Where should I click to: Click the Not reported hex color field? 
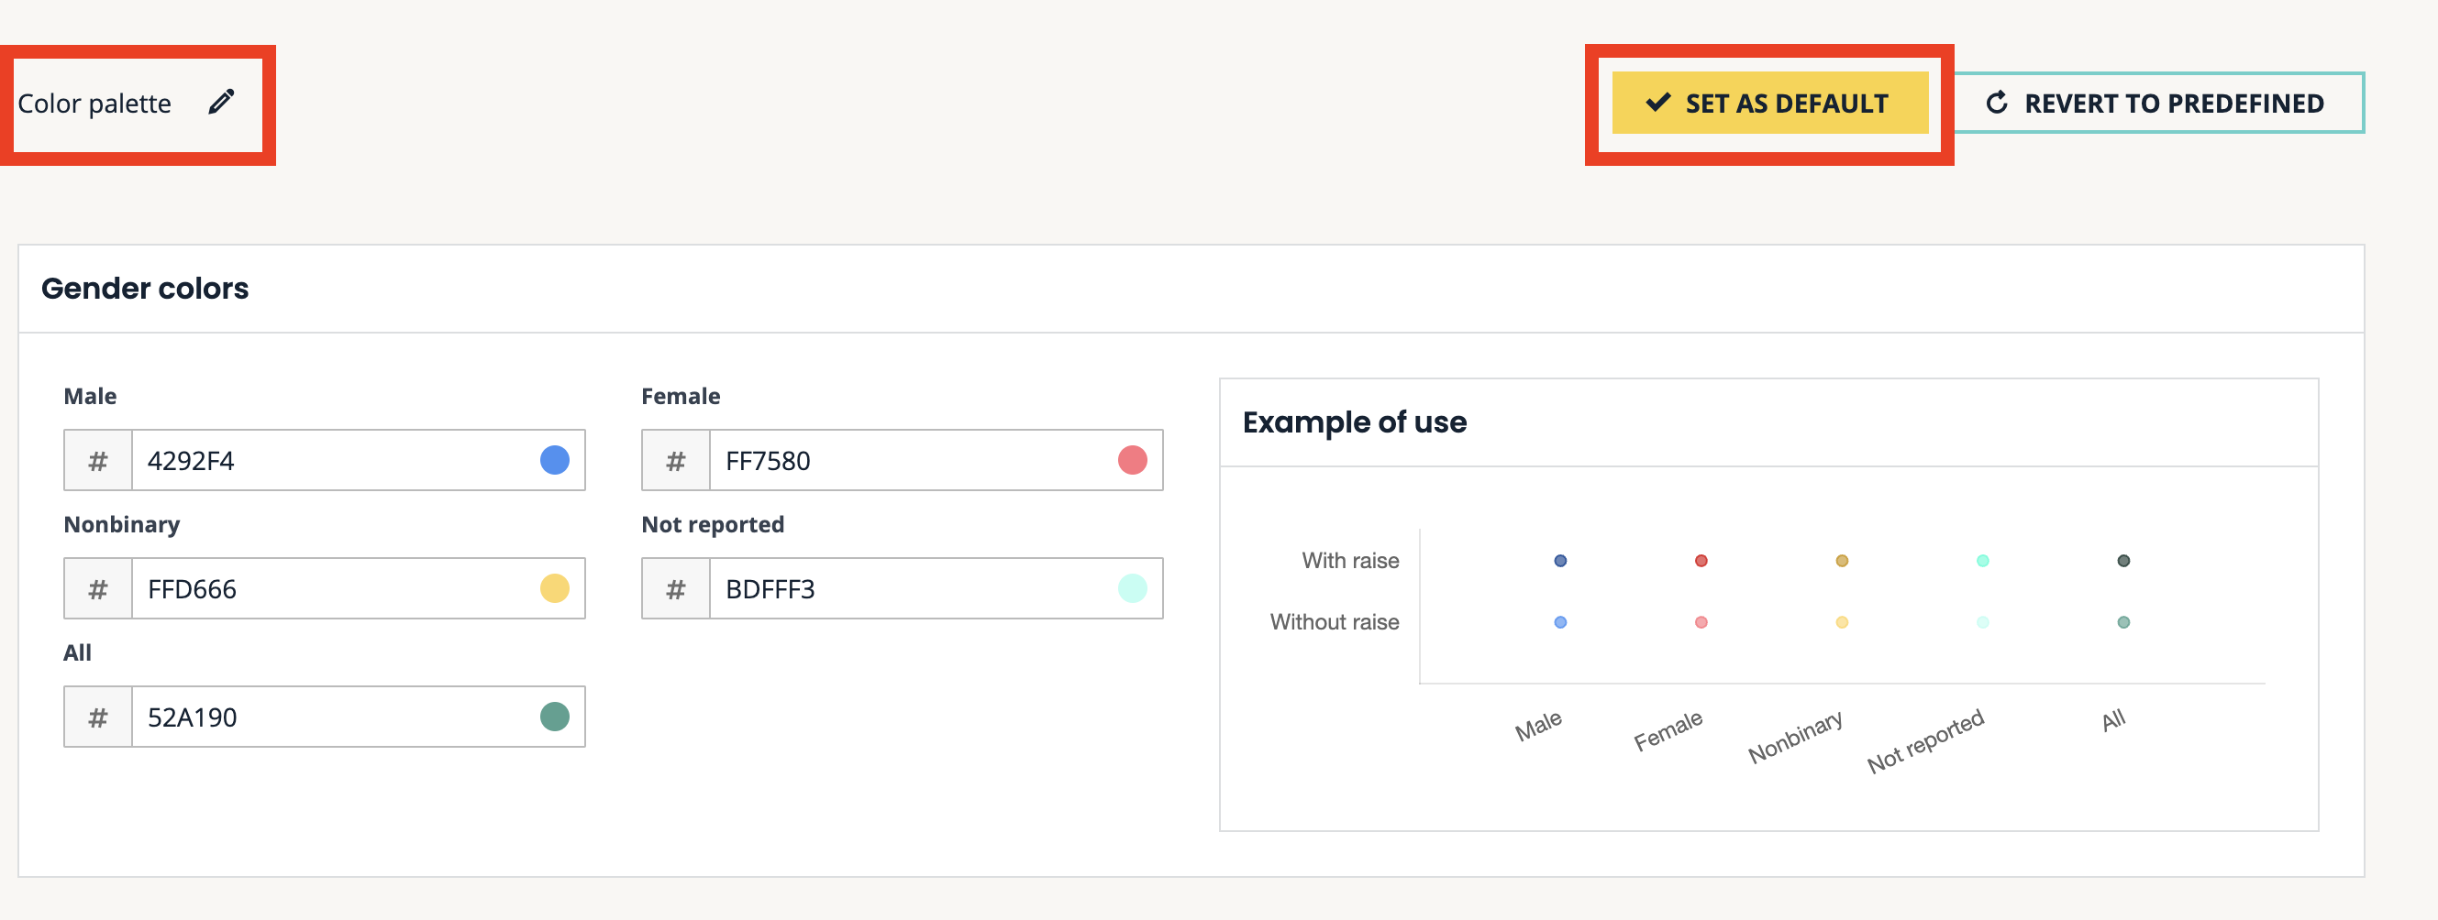[909, 589]
